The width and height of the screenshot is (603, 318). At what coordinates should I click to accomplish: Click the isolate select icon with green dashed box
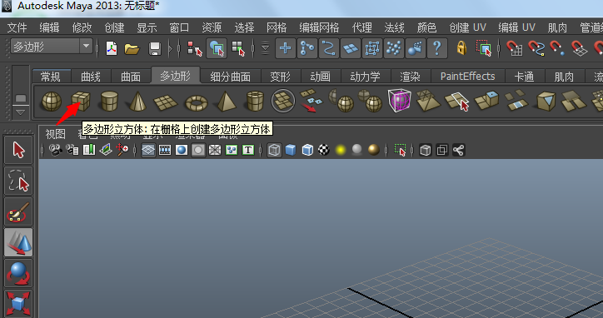click(x=401, y=150)
